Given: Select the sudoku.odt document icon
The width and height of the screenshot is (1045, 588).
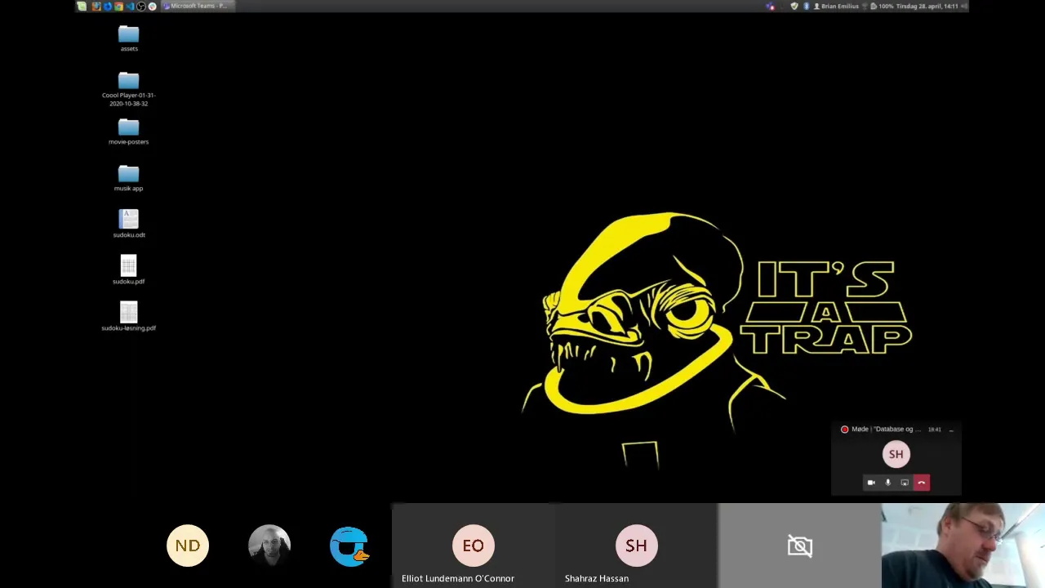Looking at the screenshot, I should click(129, 224).
